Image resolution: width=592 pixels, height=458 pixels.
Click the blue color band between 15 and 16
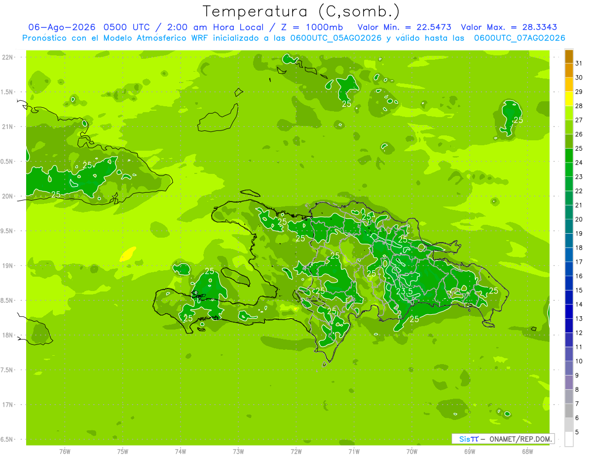[x=569, y=284]
